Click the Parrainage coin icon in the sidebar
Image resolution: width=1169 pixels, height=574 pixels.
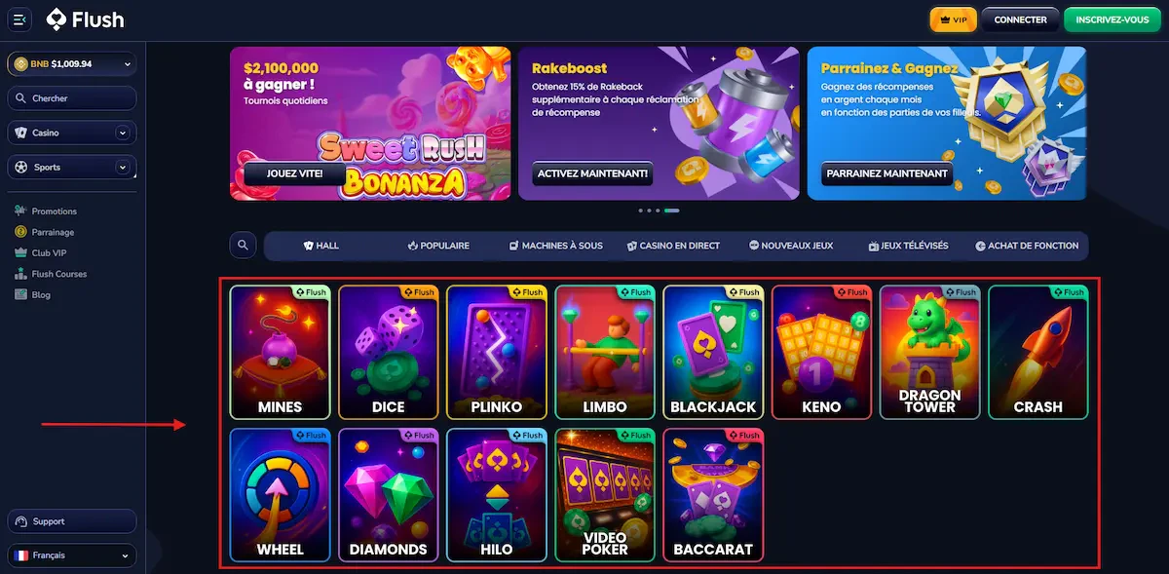tap(20, 232)
